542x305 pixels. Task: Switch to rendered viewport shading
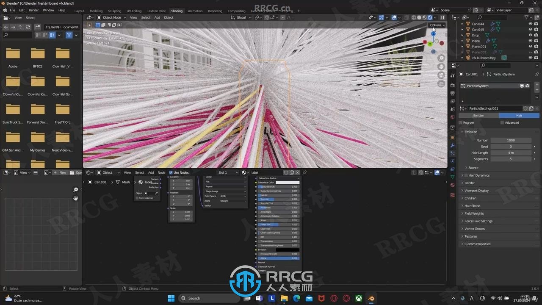tap(430, 18)
